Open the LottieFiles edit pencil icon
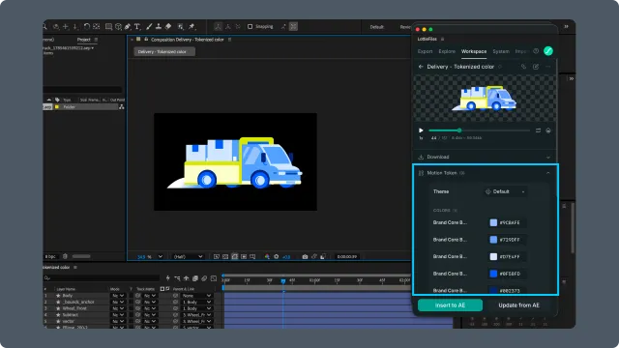 536,67
